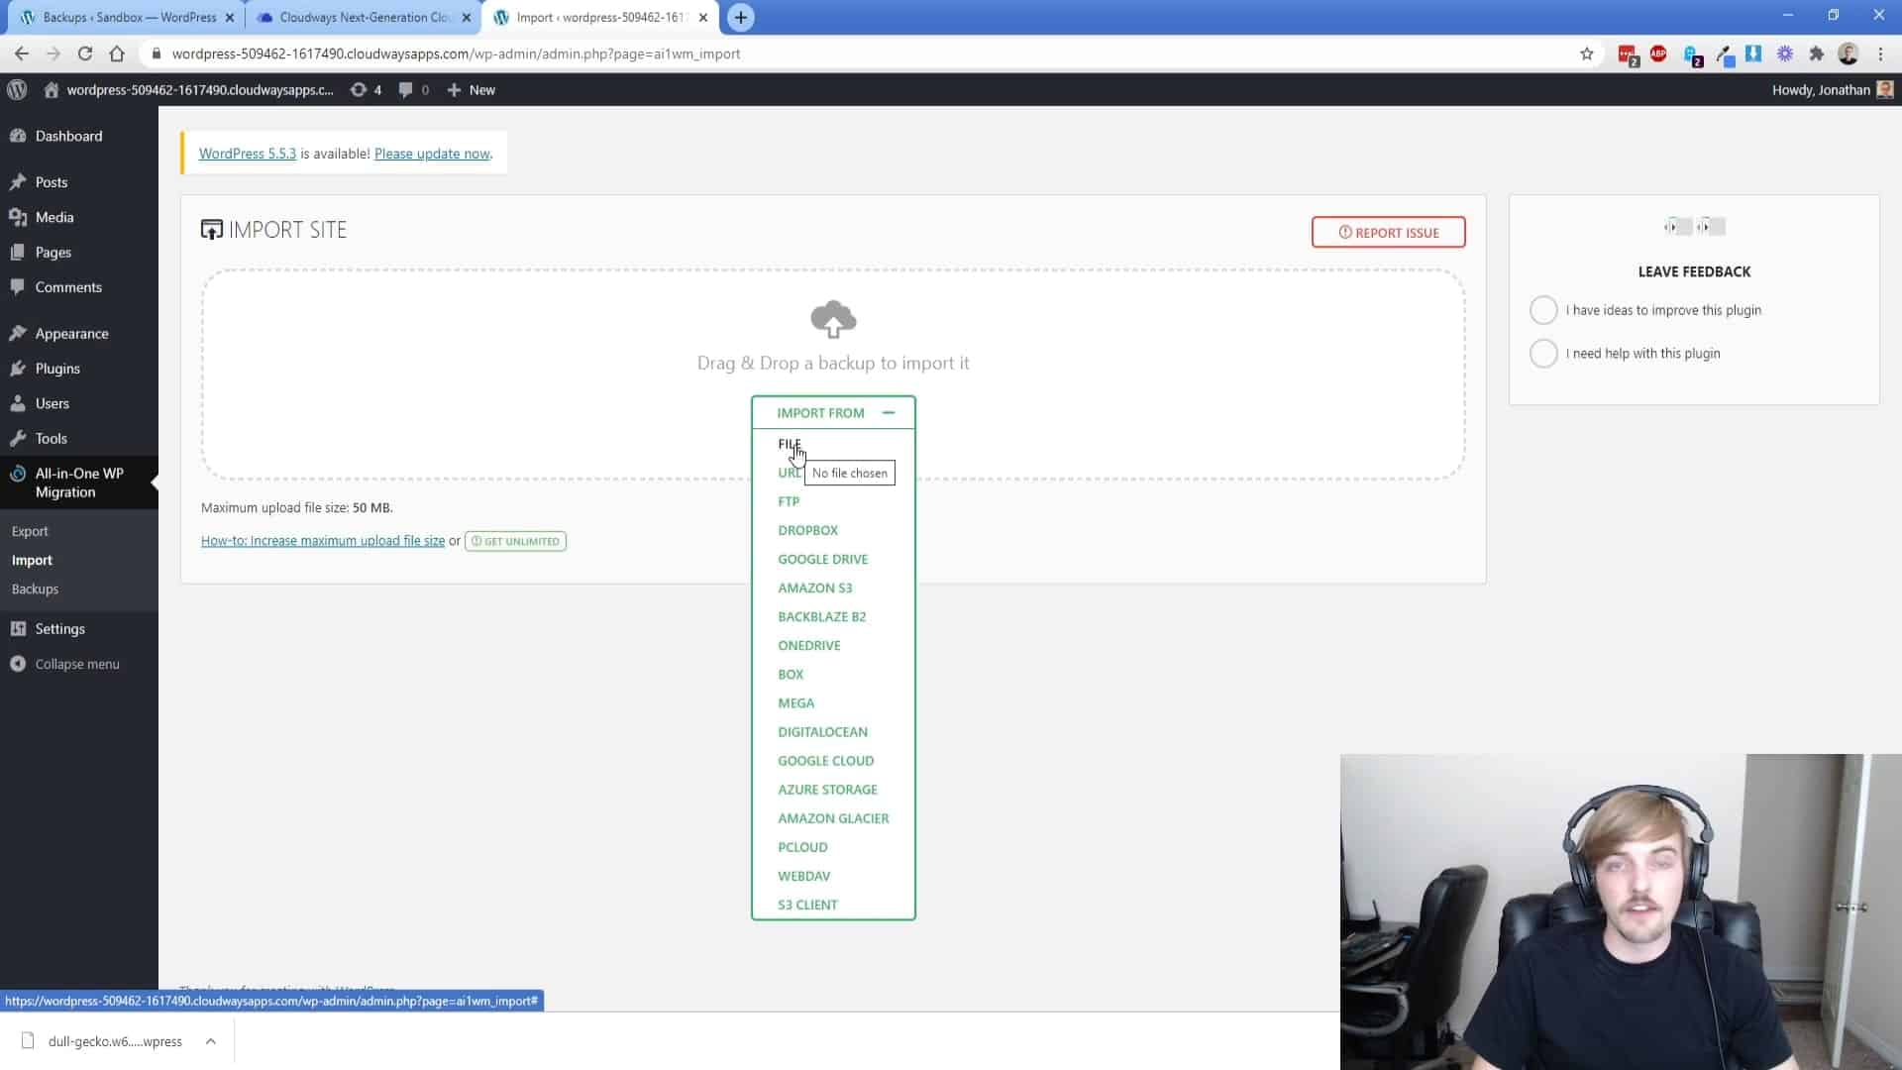Choose BACKBLAZE B2 import option
Screen dimensions: 1902x1070
822,616
